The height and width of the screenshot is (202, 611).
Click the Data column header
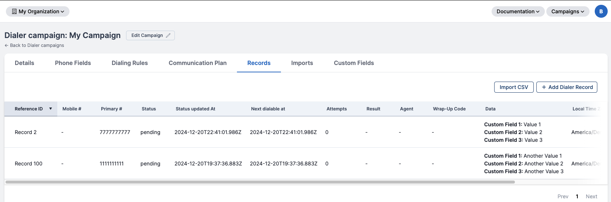(491, 109)
